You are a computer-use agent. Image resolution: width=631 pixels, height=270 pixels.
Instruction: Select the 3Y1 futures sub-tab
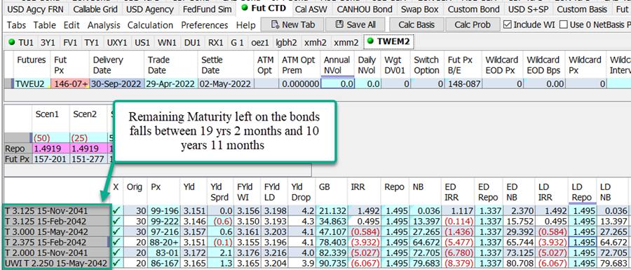(48, 42)
